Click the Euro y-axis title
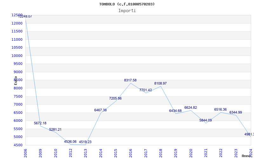 pos(16,80)
